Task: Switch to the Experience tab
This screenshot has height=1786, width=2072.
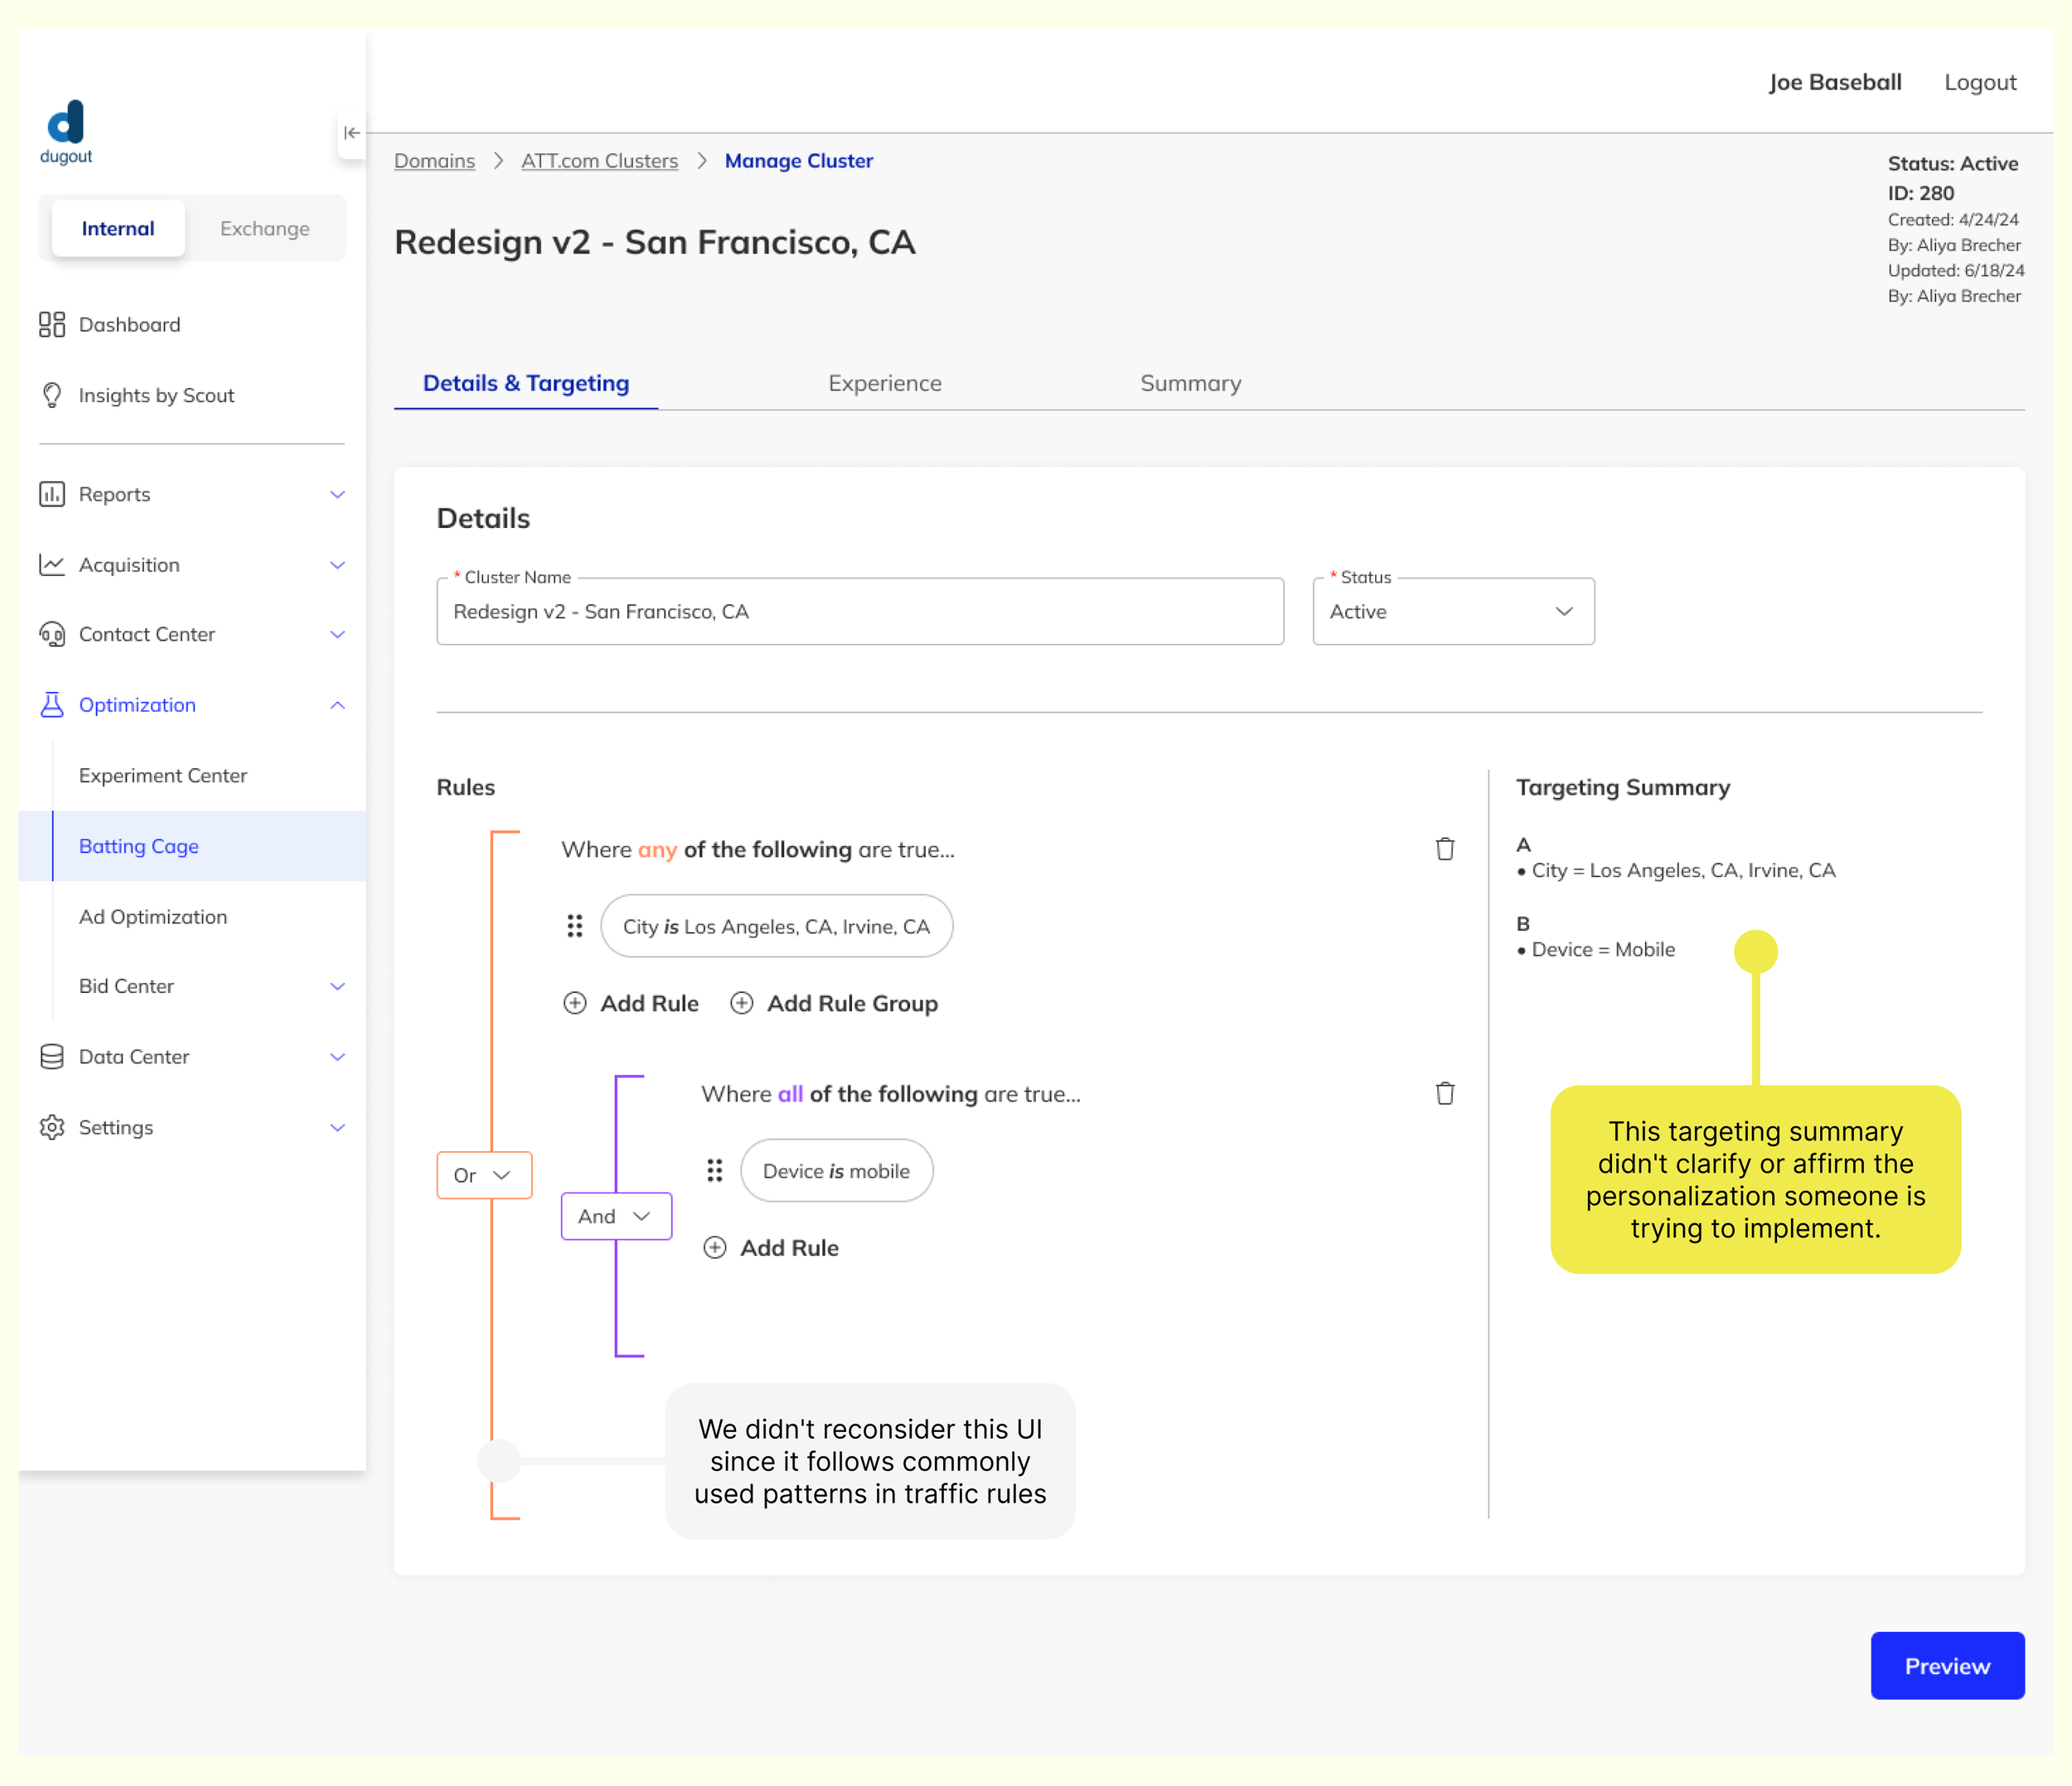Action: 884,383
